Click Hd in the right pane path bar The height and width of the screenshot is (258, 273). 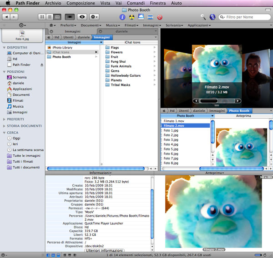[x=172, y=111]
